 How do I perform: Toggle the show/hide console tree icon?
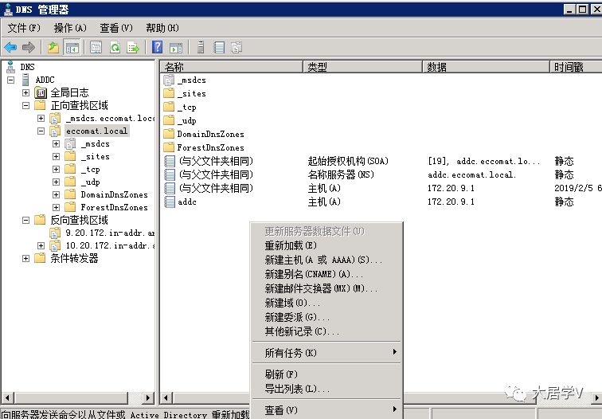(x=72, y=48)
